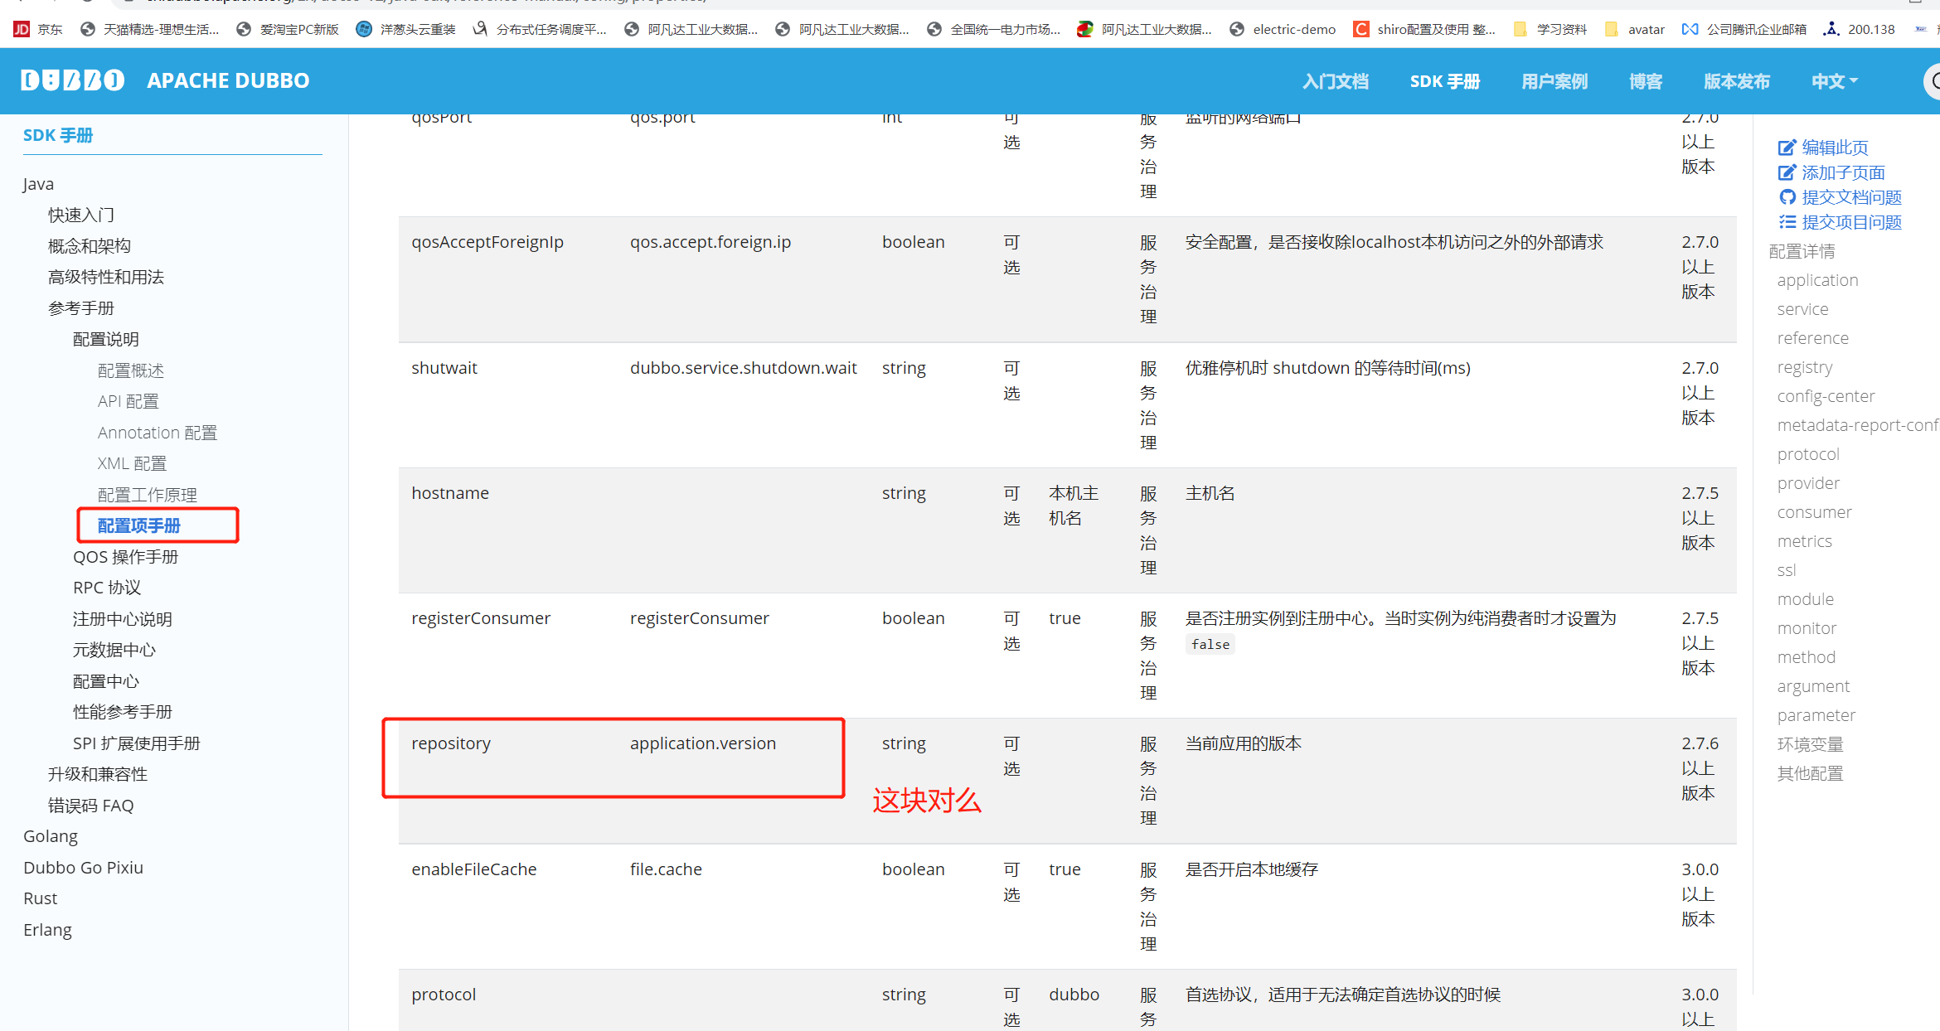This screenshot has width=1940, height=1031.
Task: Open 博客 in the top navigation
Action: click(1645, 81)
